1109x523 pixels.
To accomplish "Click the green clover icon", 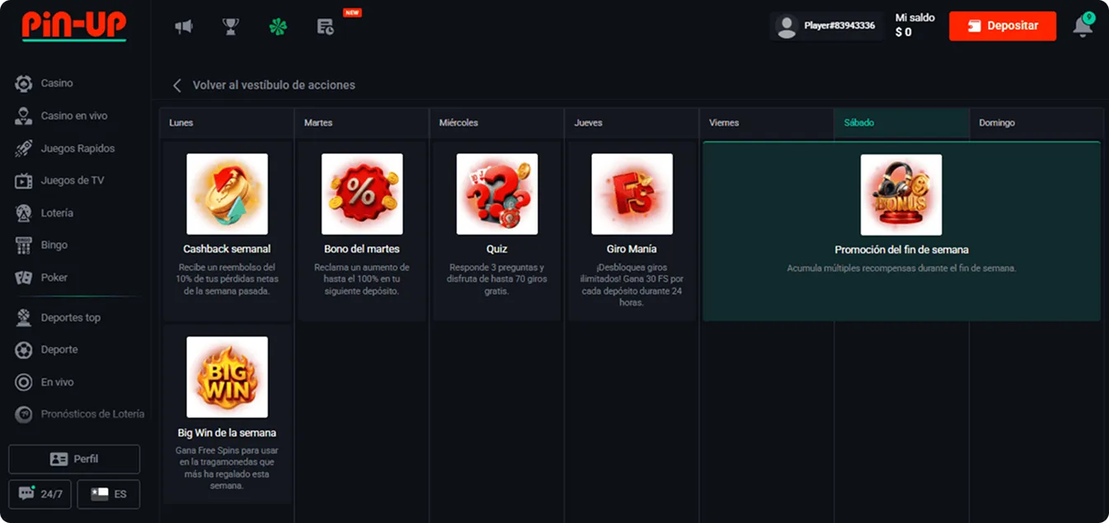I will point(278,26).
